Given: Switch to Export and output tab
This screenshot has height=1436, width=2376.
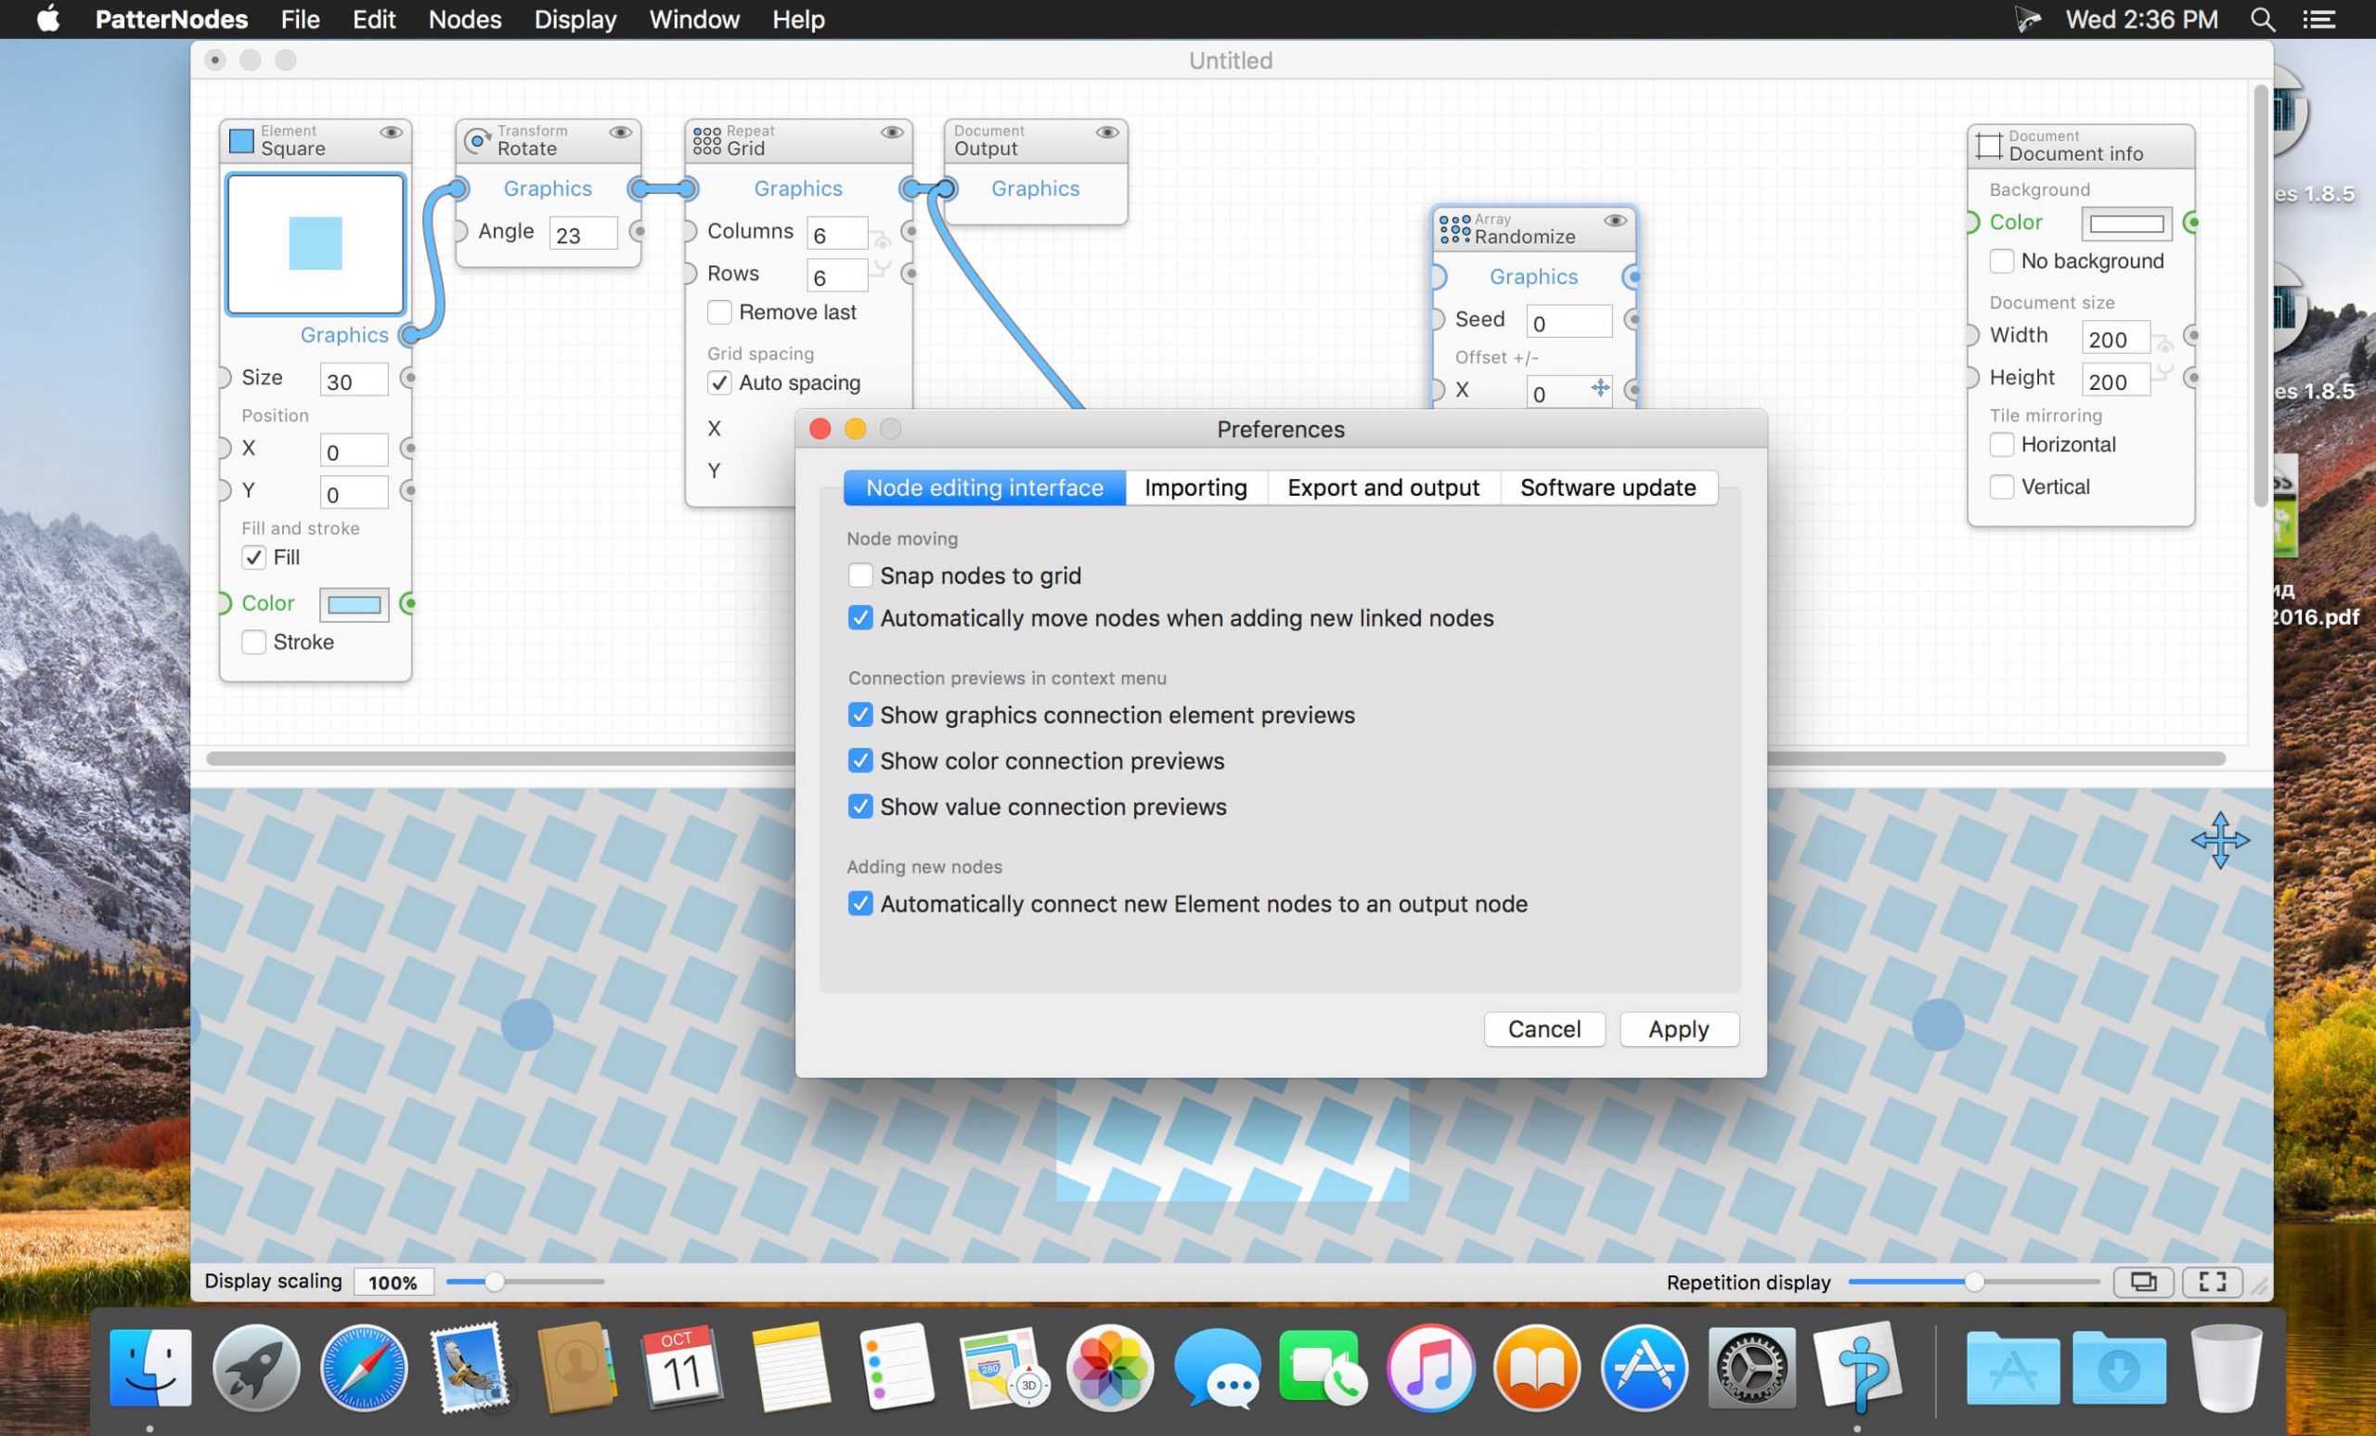Looking at the screenshot, I should [x=1383, y=488].
